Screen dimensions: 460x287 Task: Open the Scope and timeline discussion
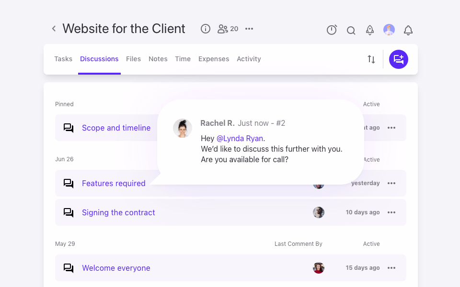116,128
